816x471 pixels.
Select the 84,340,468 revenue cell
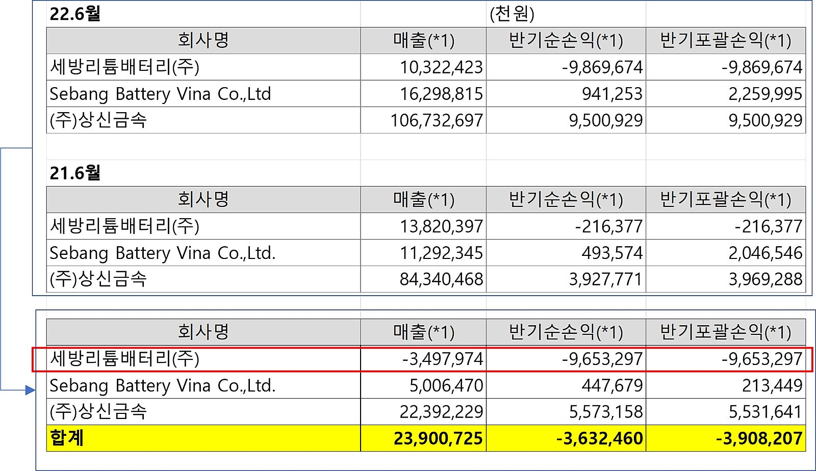pyautogui.click(x=423, y=279)
